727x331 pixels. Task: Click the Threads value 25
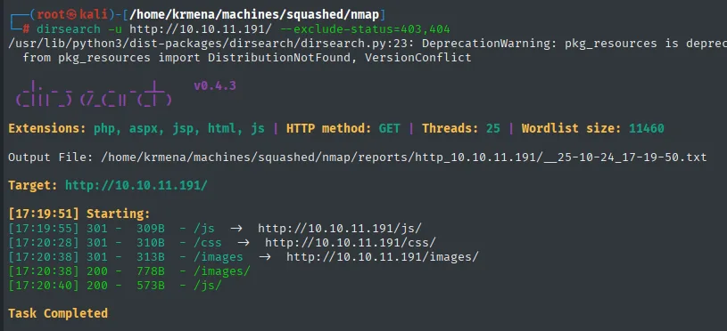click(493, 128)
